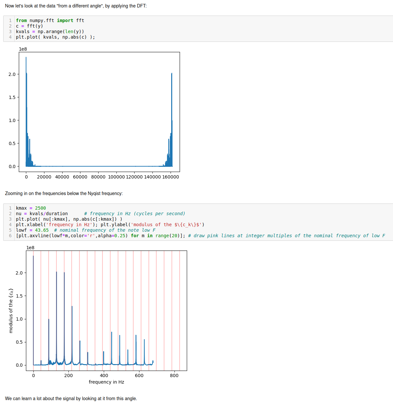Screen dimensions: 393x405
Task: Click the "nu = kvals/duration" assignment
Action: pos(42,214)
